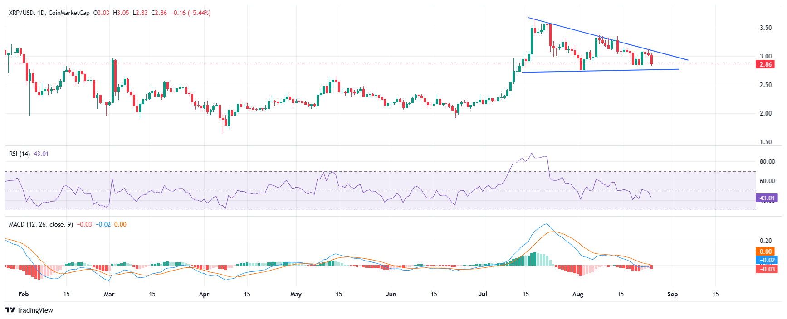
Task: Click the Aug label on time axis
Action: [577, 295]
